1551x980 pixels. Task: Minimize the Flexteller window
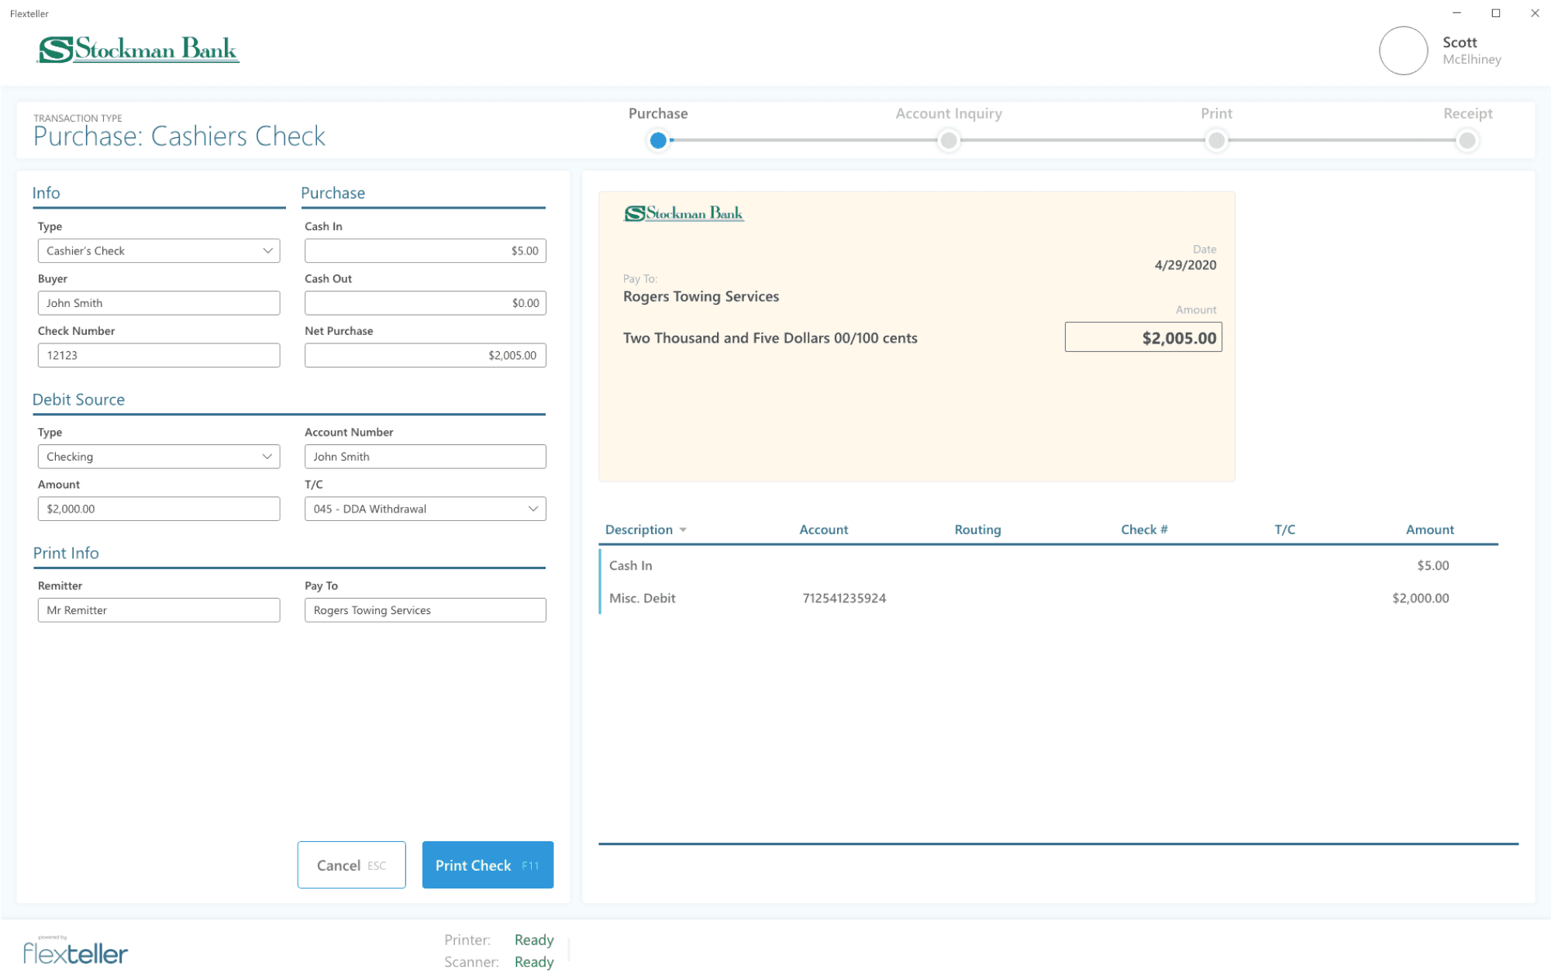coord(1456,13)
